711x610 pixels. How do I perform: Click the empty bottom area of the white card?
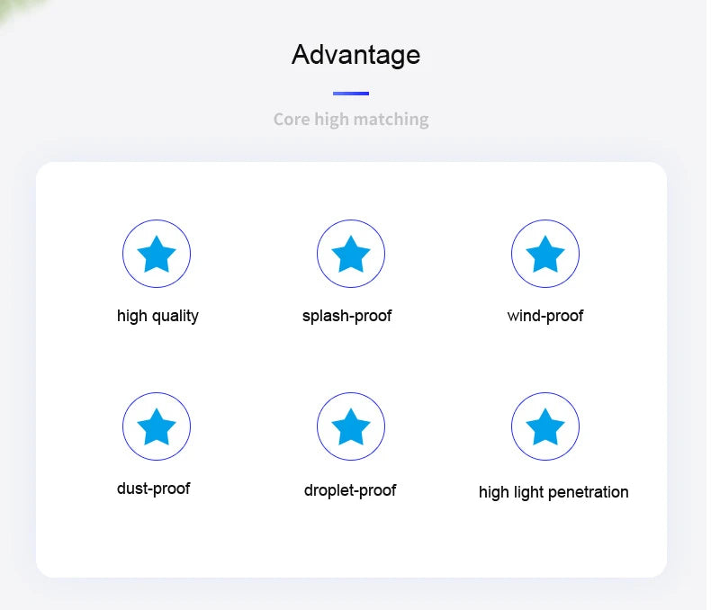point(351,542)
